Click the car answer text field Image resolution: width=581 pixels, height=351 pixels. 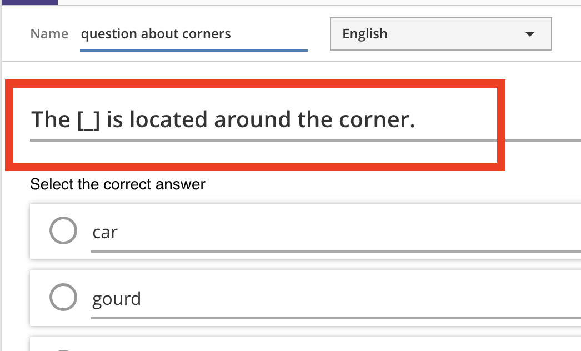coord(333,232)
